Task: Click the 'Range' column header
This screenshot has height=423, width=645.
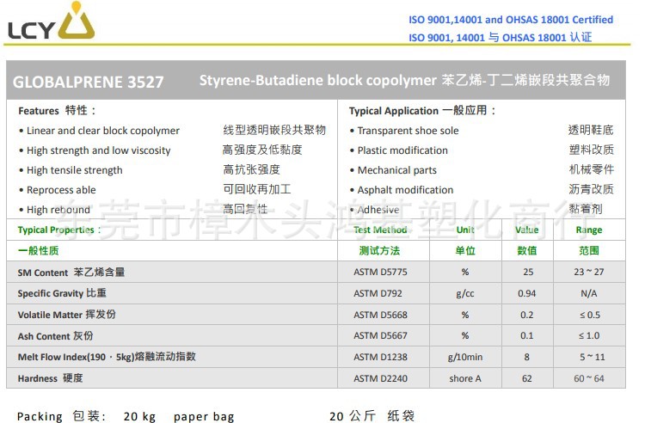Action: coord(589,230)
